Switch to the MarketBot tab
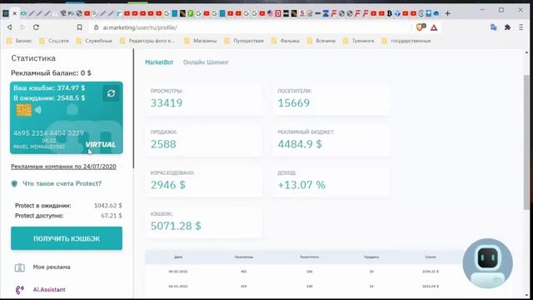Image resolution: width=533 pixels, height=300 pixels. [x=159, y=62]
